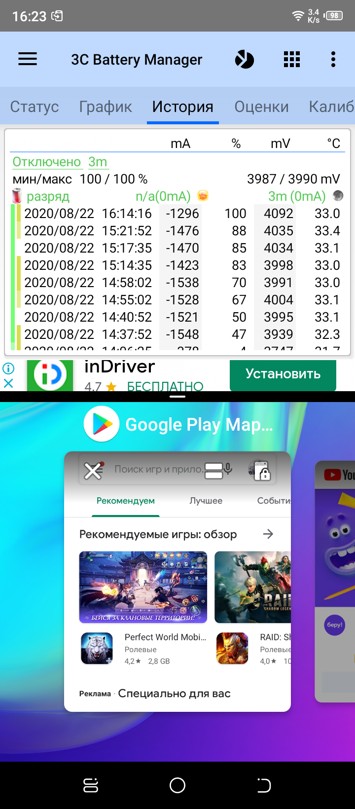355x809 pixels.
Task: Tap the screenshot notification icon by clock
Action: (x=57, y=16)
